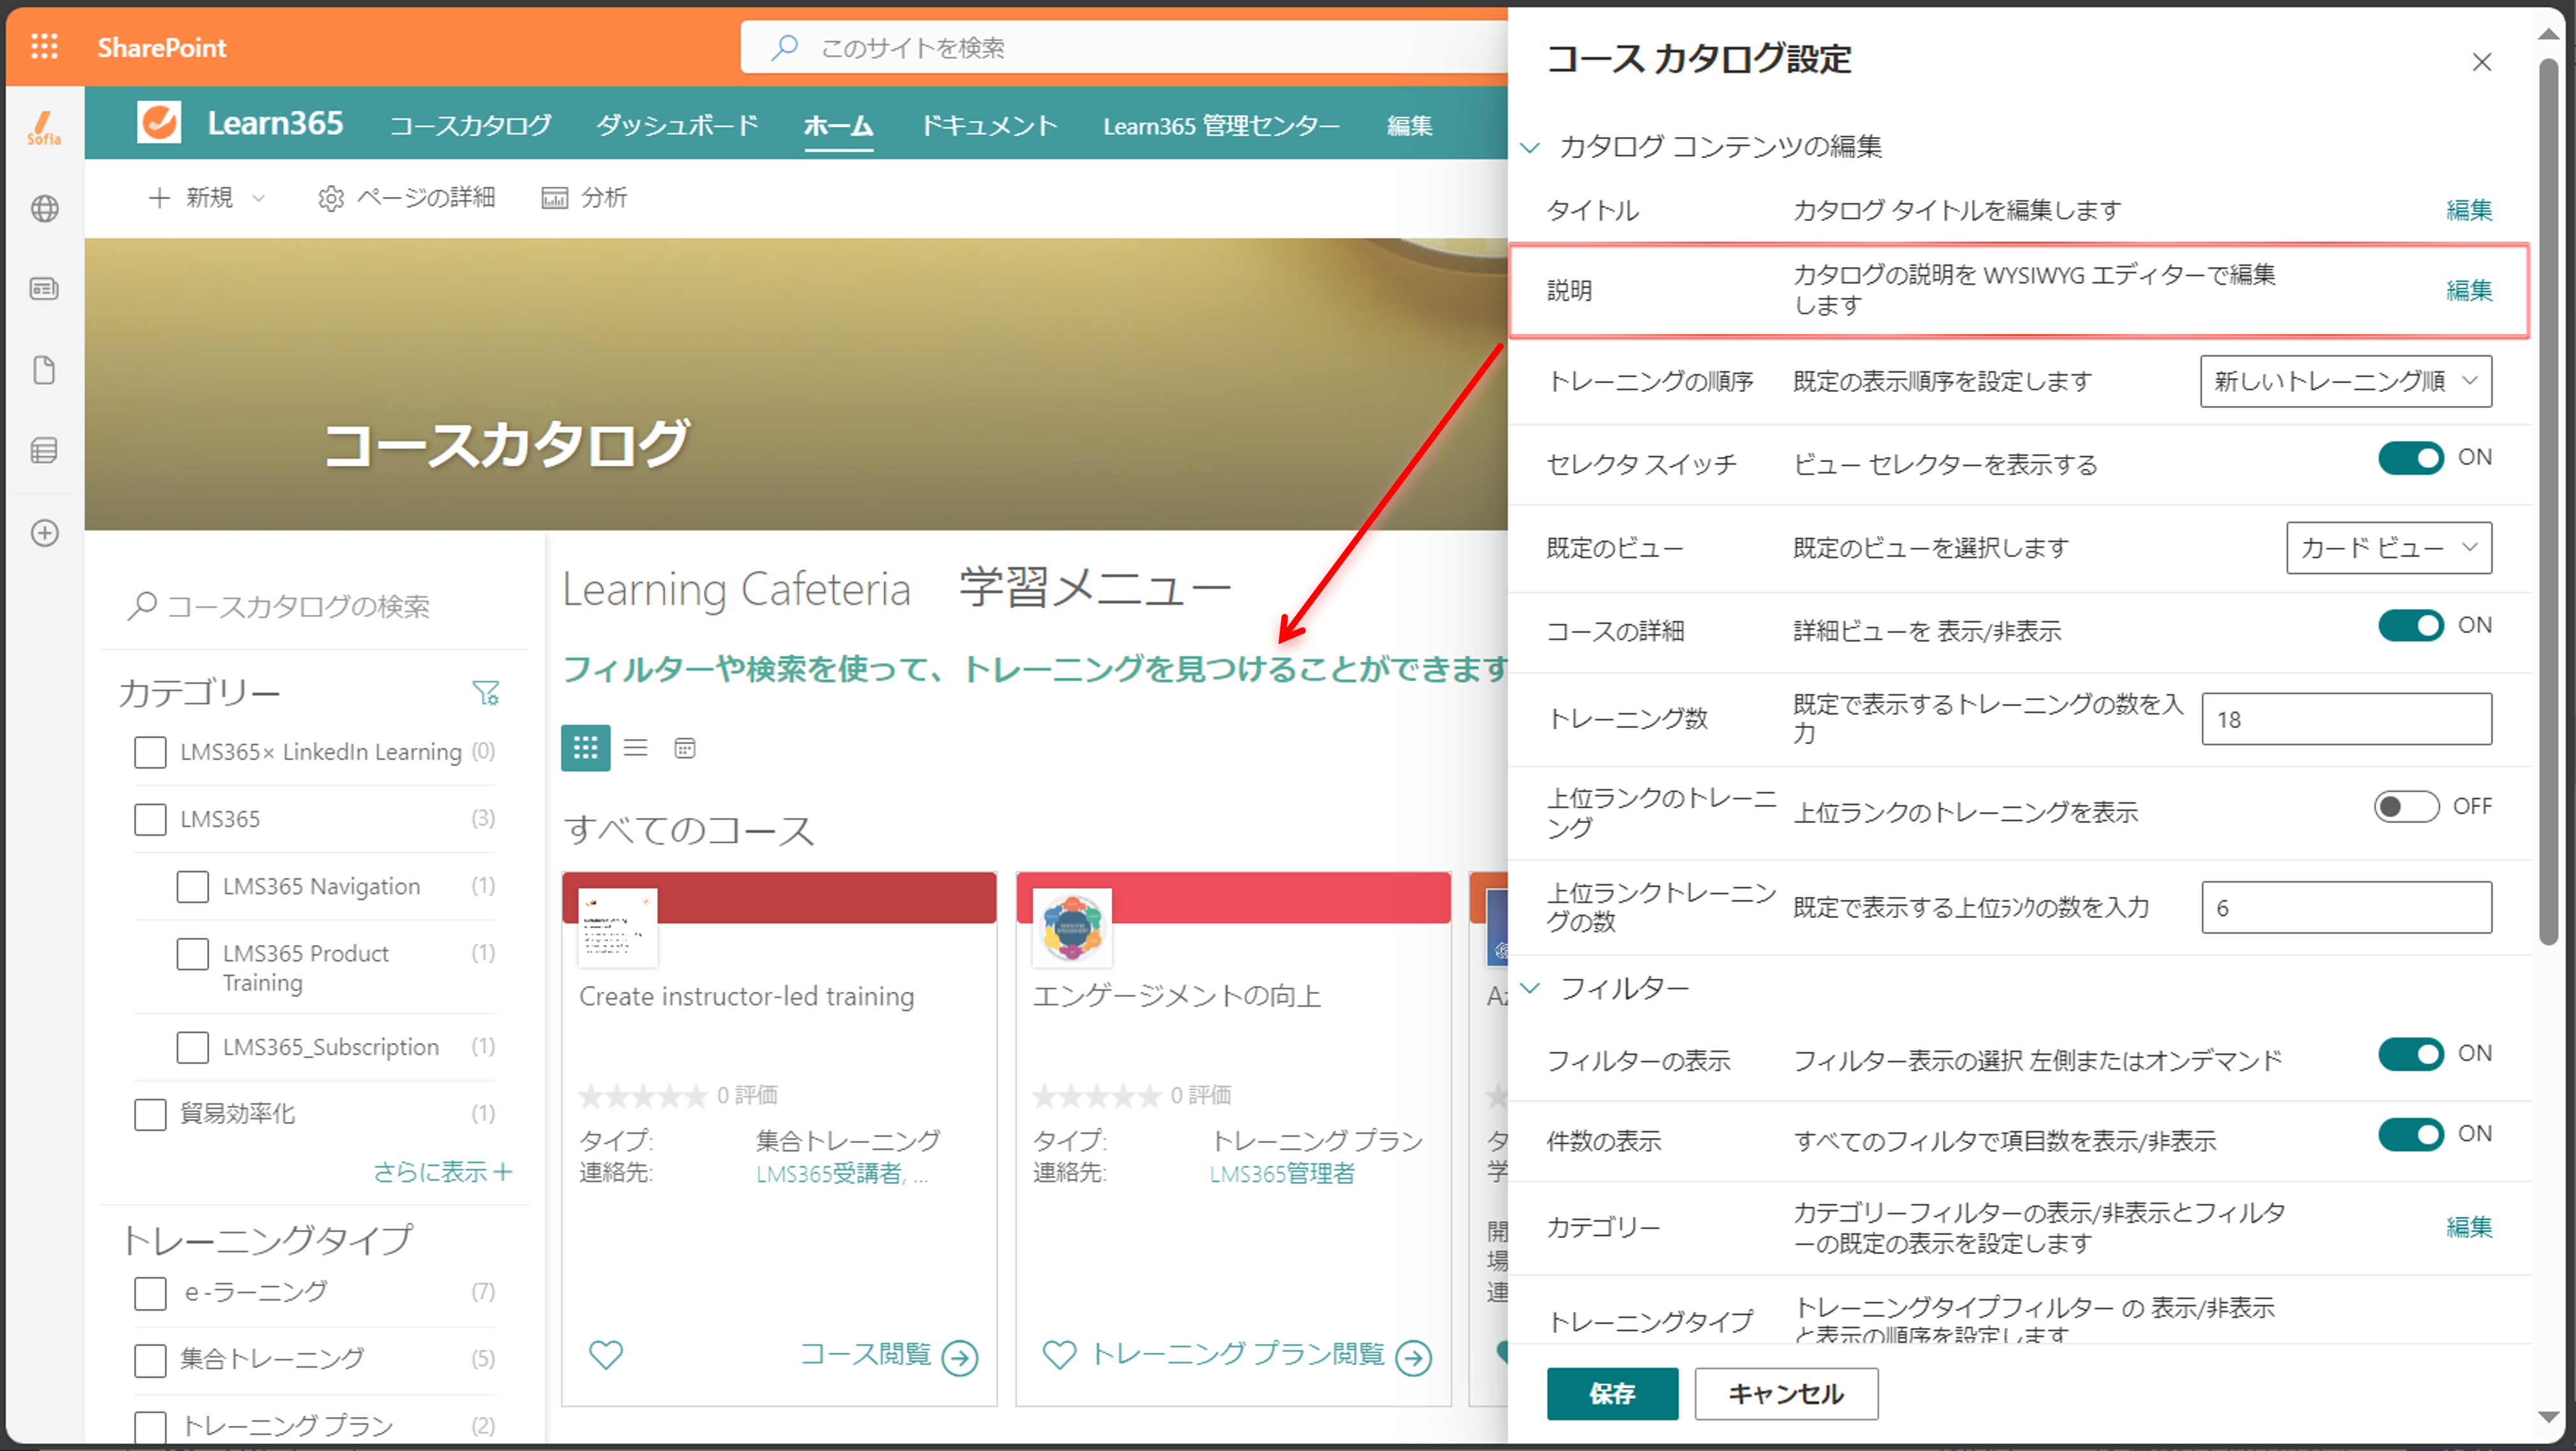
Task: Enable the 上位ランクのトレーニング switch
Action: point(2406,806)
